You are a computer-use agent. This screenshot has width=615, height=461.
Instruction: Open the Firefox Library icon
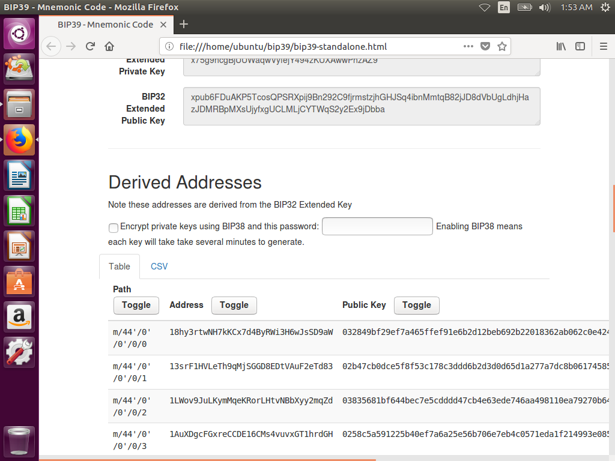pyautogui.click(x=561, y=46)
